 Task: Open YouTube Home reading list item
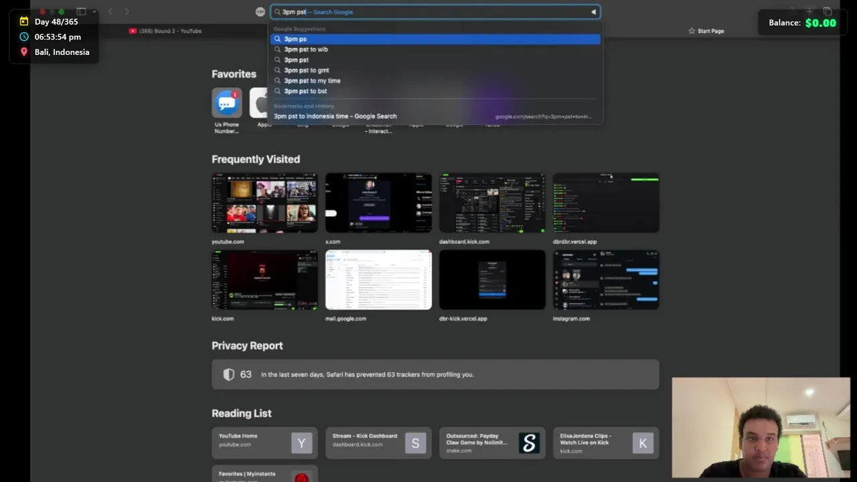pyautogui.click(x=264, y=443)
